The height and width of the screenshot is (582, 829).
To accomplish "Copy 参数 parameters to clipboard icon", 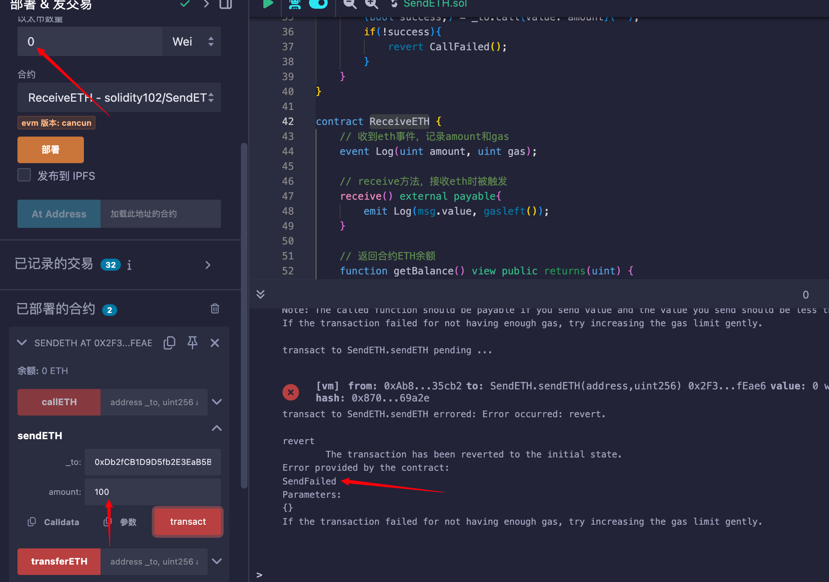I will [x=108, y=522].
